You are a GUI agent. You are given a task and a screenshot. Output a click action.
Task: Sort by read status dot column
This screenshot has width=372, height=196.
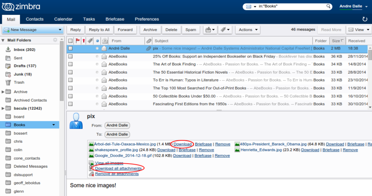[x=97, y=41]
